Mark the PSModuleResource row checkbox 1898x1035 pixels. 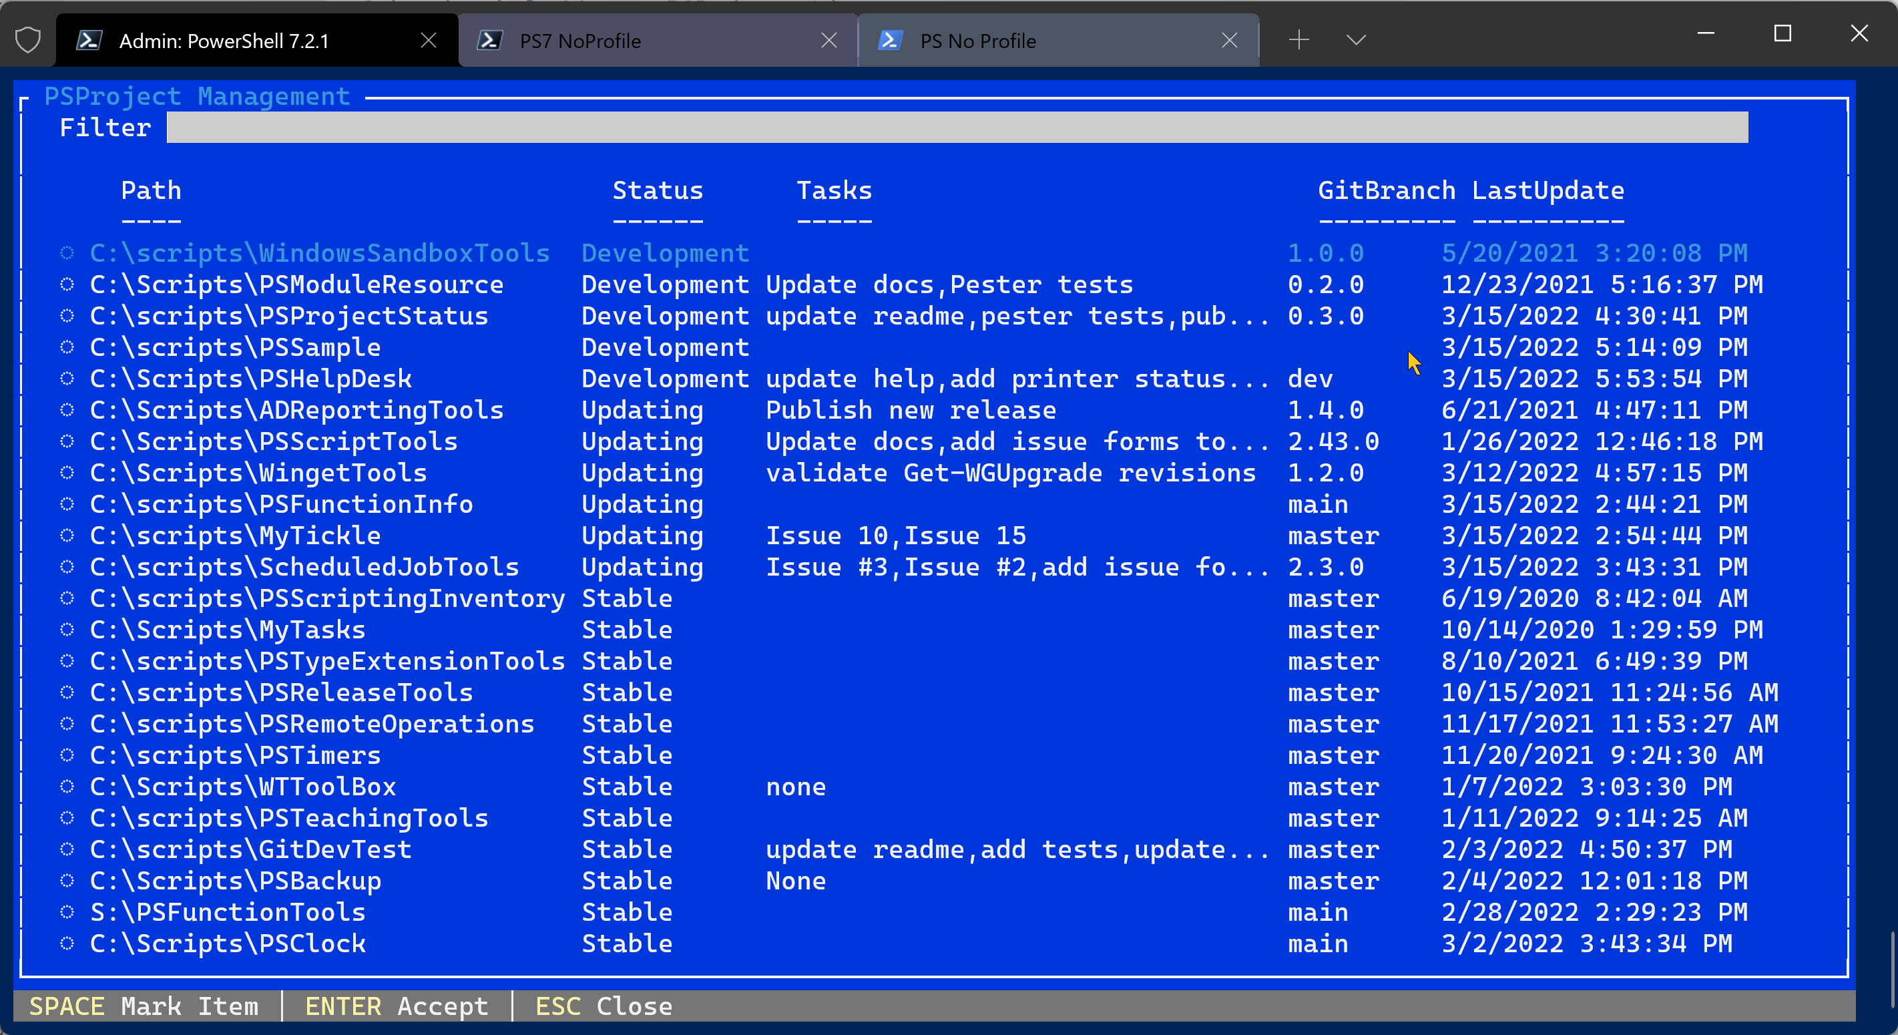point(67,284)
